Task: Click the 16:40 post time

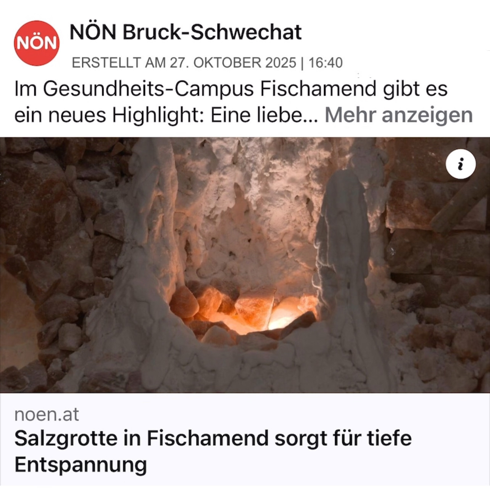Action: click(x=326, y=63)
